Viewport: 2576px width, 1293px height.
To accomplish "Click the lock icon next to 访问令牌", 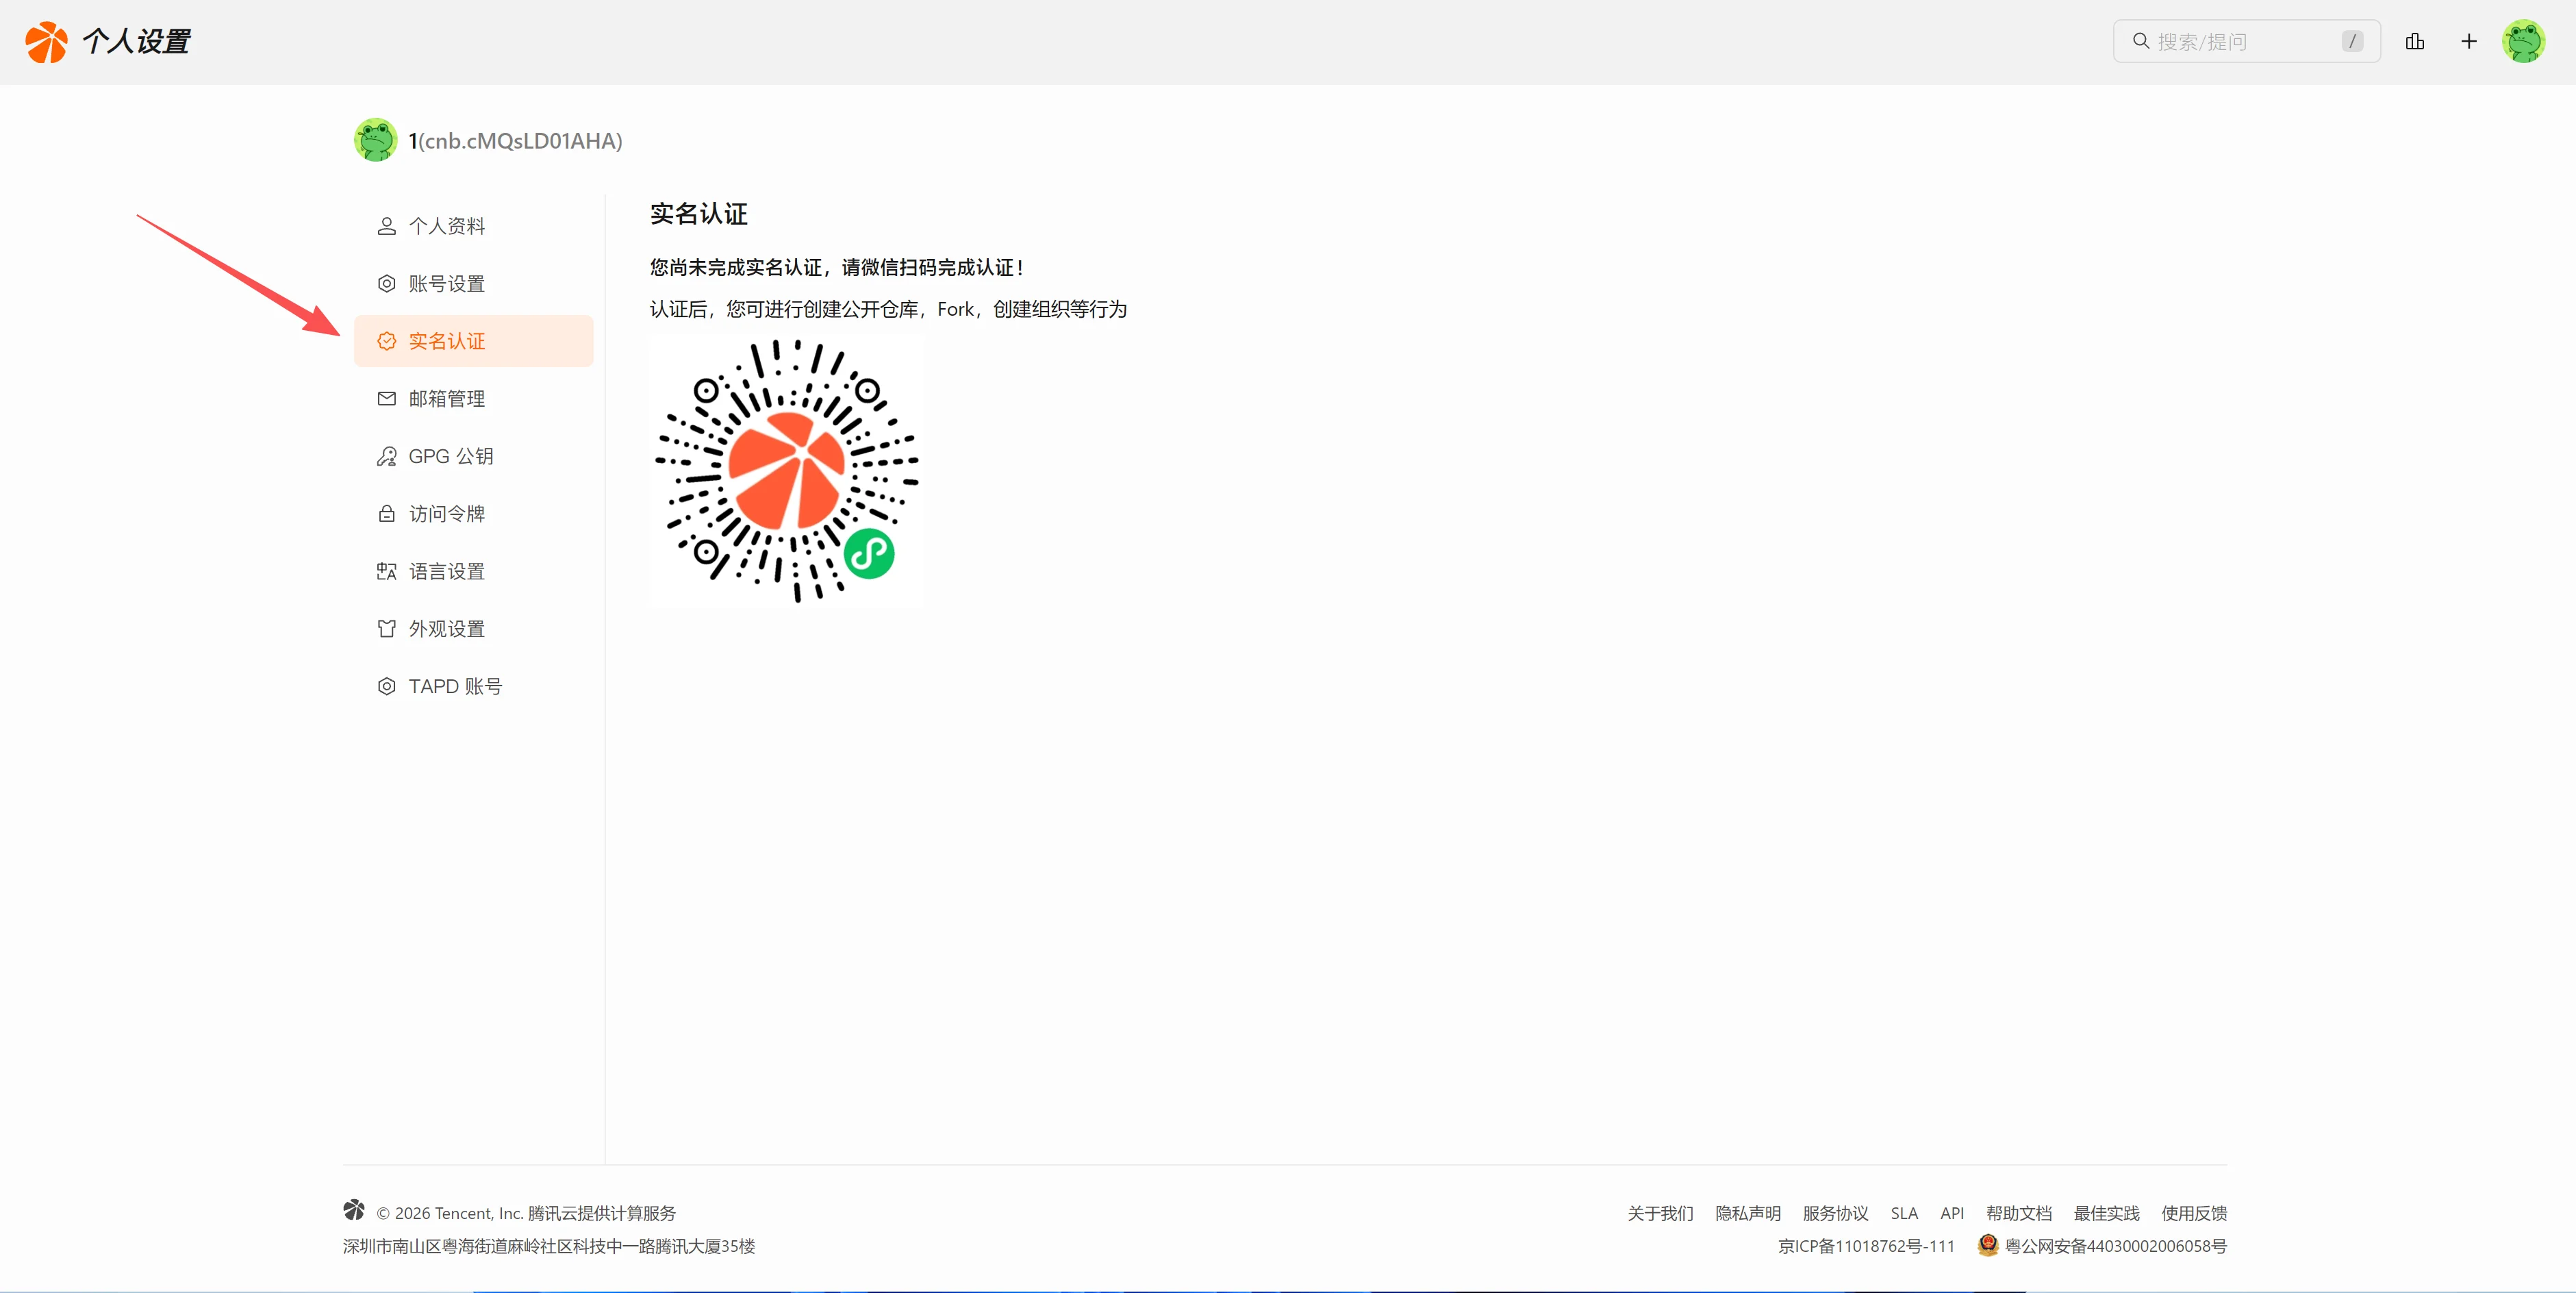I will [386, 514].
